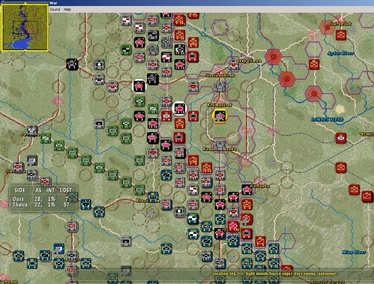Click the Matveev Kurgan label
374x284 pixels.
pyautogui.click(x=327, y=282)
